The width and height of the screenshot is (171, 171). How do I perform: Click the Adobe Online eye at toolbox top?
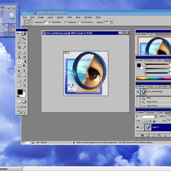[24, 34]
